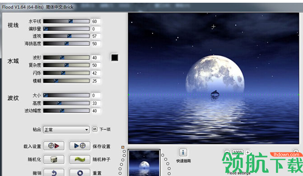
Task: Click the reset circle icon button
Action: pos(80,172)
